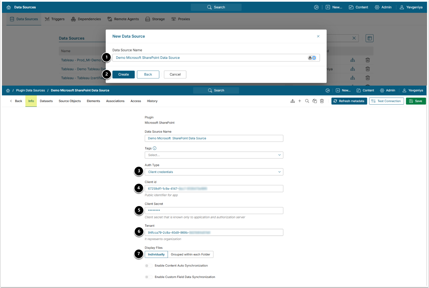Open the Admin menu in the Data Sources page header
Image resolution: width=429 pixels, height=288 pixels.
[x=383, y=7]
